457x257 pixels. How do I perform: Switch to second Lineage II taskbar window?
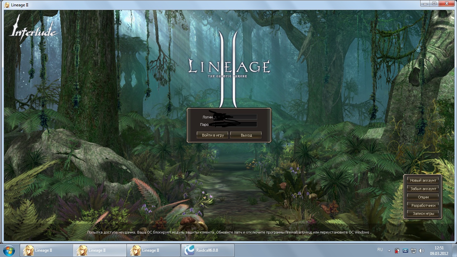point(100,250)
